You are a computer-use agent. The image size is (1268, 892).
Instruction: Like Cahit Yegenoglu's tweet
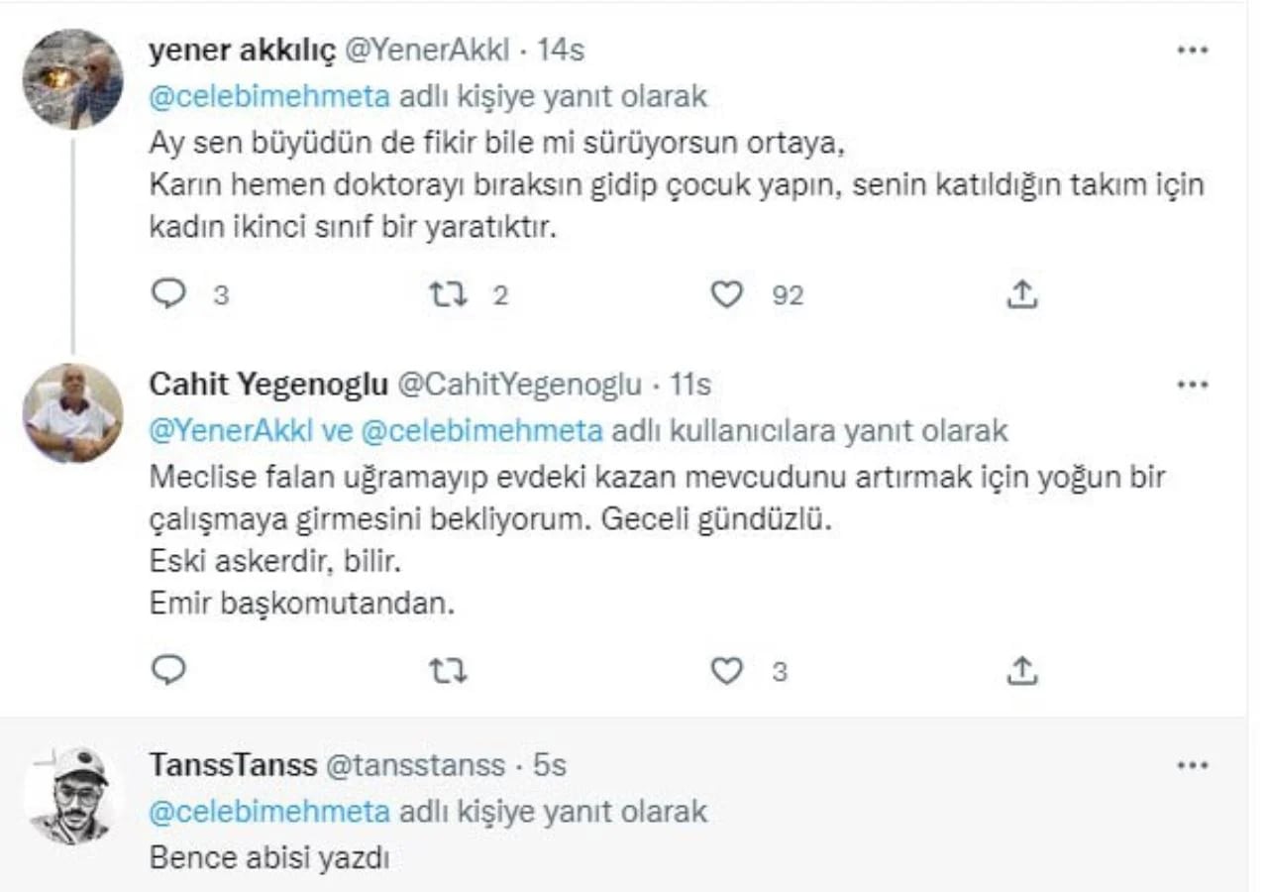click(727, 671)
